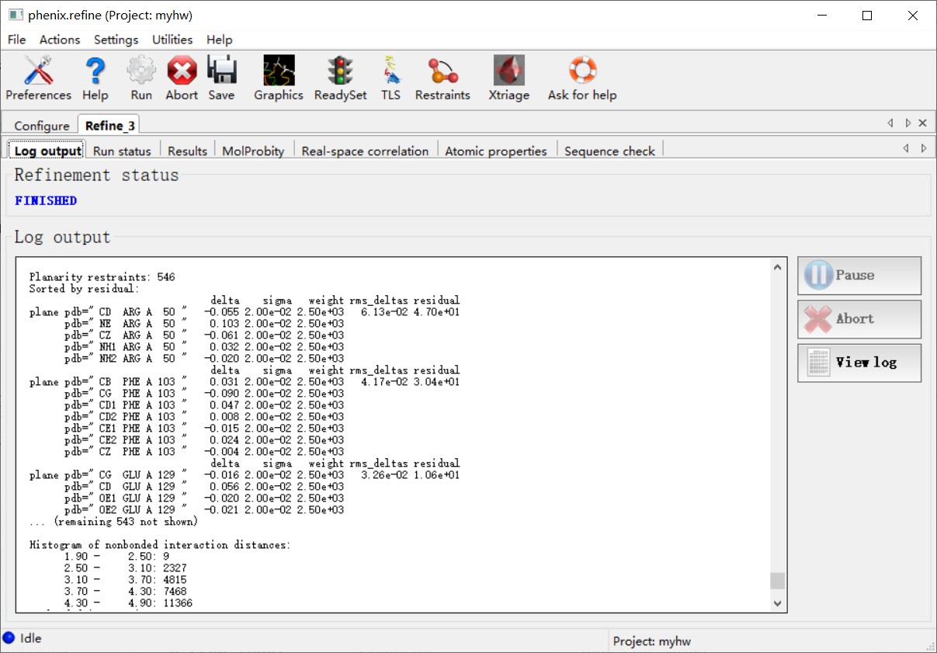The height and width of the screenshot is (653, 937).
Task: Click the CG GLU A 129 row
Action: click(245, 474)
